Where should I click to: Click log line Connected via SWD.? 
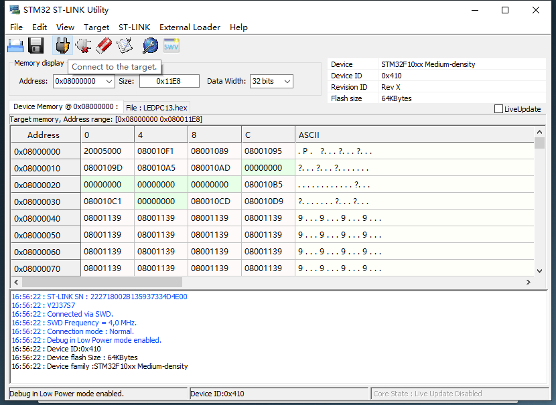point(62,314)
